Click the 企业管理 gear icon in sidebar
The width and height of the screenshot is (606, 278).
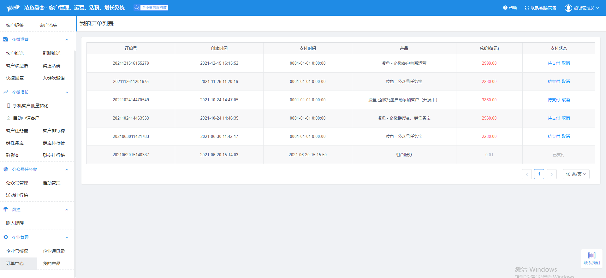[6, 237]
